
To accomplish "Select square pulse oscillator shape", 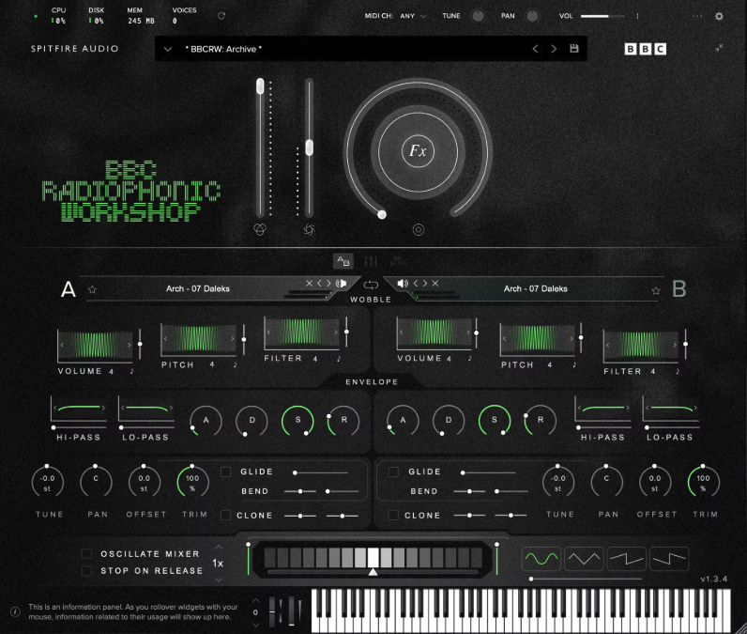I will (669, 559).
